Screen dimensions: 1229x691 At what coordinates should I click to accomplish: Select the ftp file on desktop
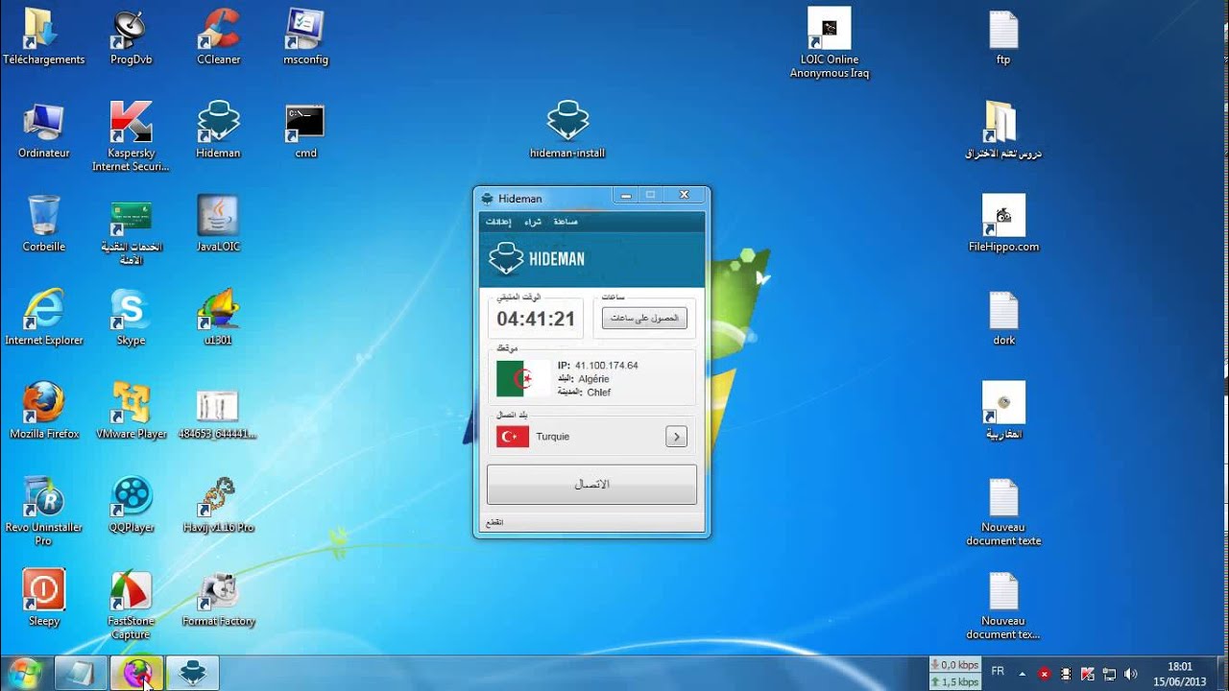(1003, 36)
